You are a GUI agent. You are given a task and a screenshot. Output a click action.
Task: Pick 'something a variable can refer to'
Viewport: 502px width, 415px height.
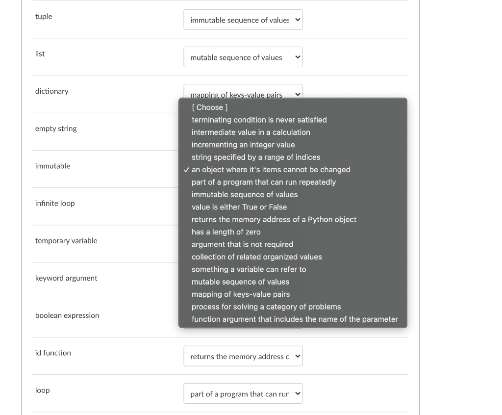(x=249, y=269)
